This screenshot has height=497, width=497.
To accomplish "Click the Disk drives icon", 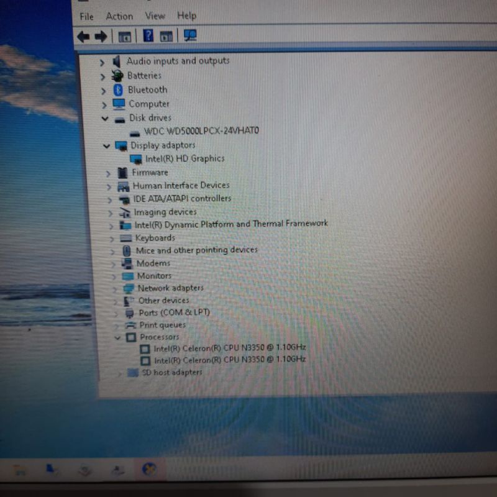I will coord(120,120).
